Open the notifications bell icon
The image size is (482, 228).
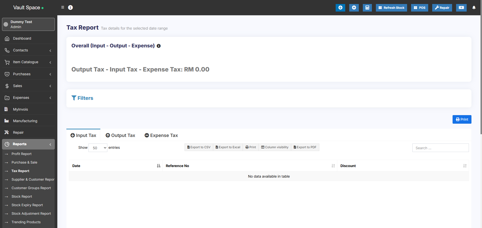[x=474, y=8]
